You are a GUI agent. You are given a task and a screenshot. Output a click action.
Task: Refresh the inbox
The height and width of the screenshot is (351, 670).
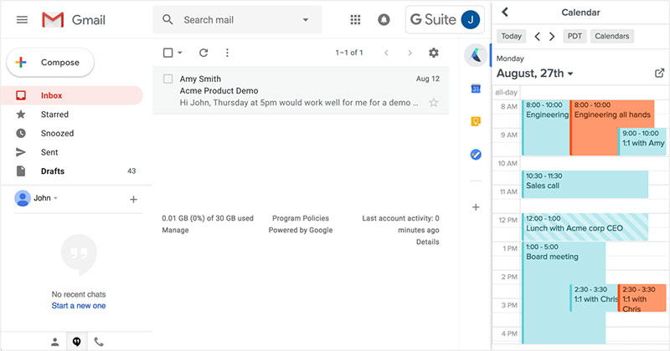204,53
